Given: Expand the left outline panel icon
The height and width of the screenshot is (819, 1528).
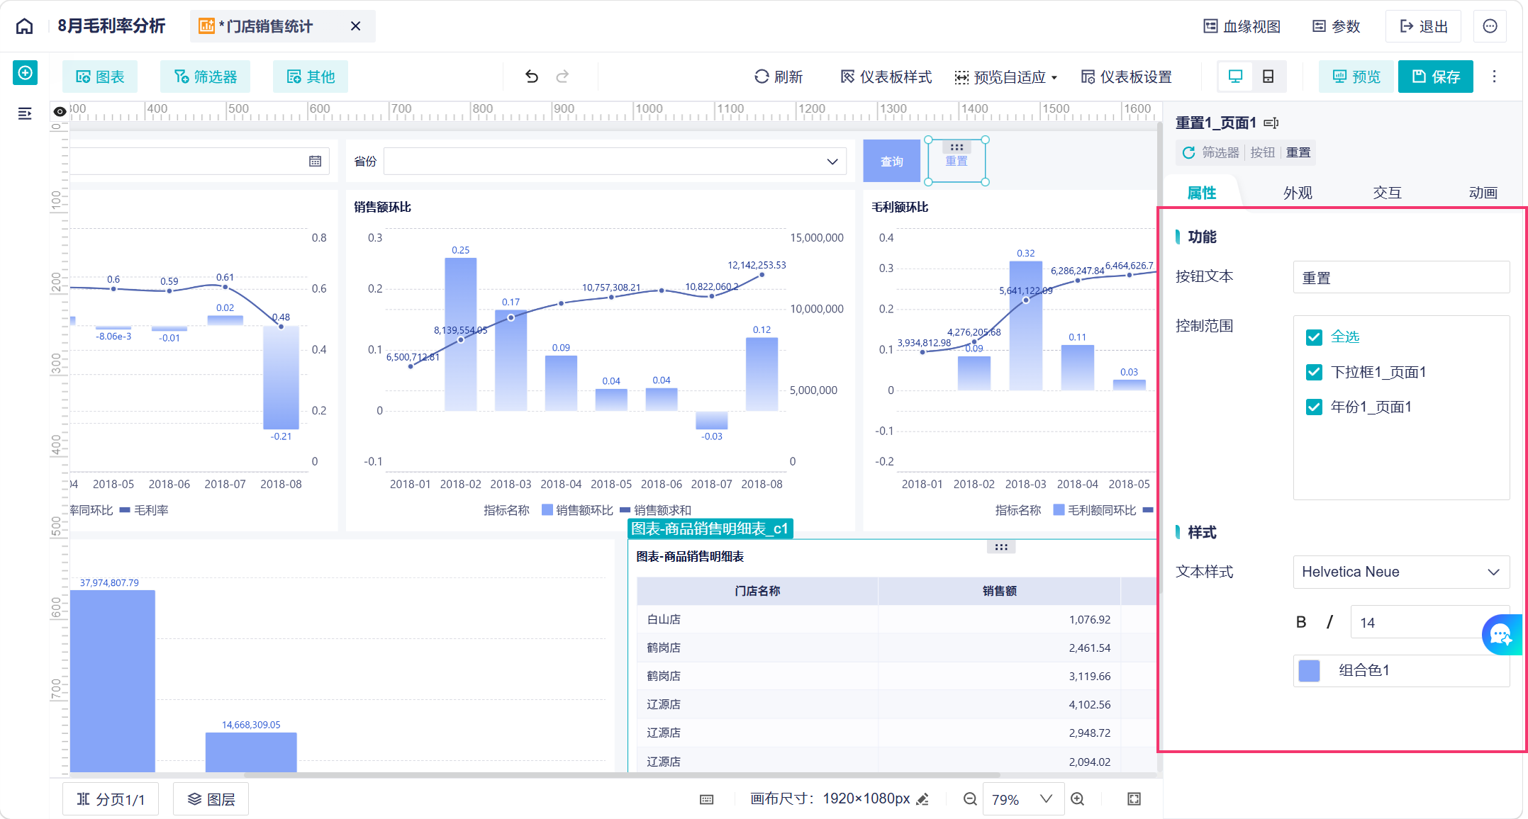Looking at the screenshot, I should click(x=25, y=113).
